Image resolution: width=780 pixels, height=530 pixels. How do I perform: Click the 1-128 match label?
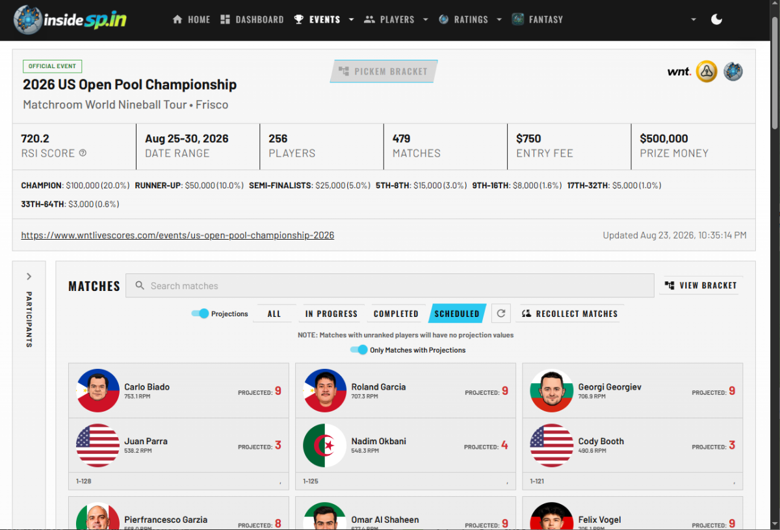coord(83,482)
